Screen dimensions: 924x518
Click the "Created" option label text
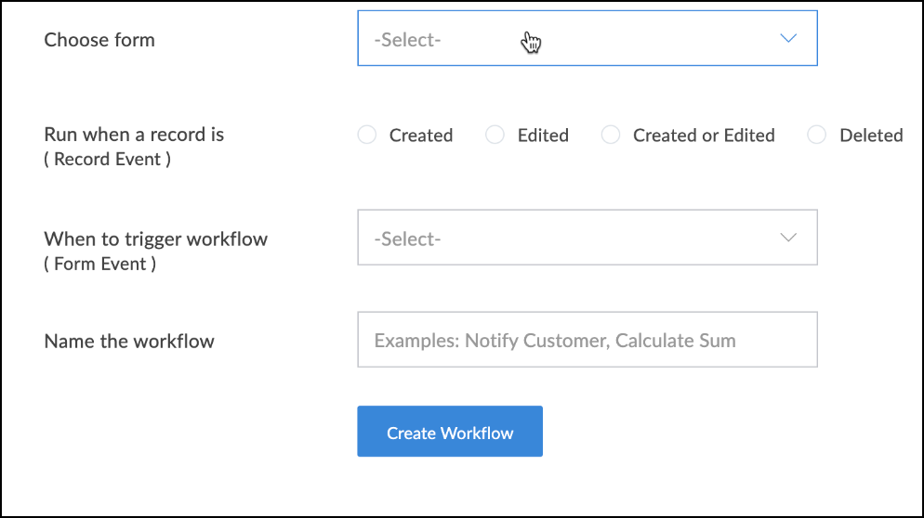(x=421, y=136)
